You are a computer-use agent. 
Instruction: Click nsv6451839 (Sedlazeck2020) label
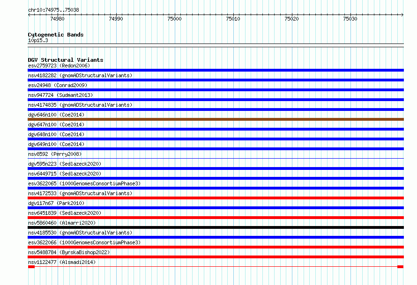coord(65,213)
